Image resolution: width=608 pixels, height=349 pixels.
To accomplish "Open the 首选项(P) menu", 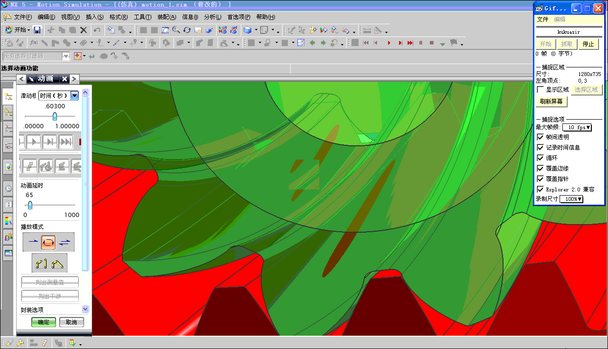I will coord(239,17).
